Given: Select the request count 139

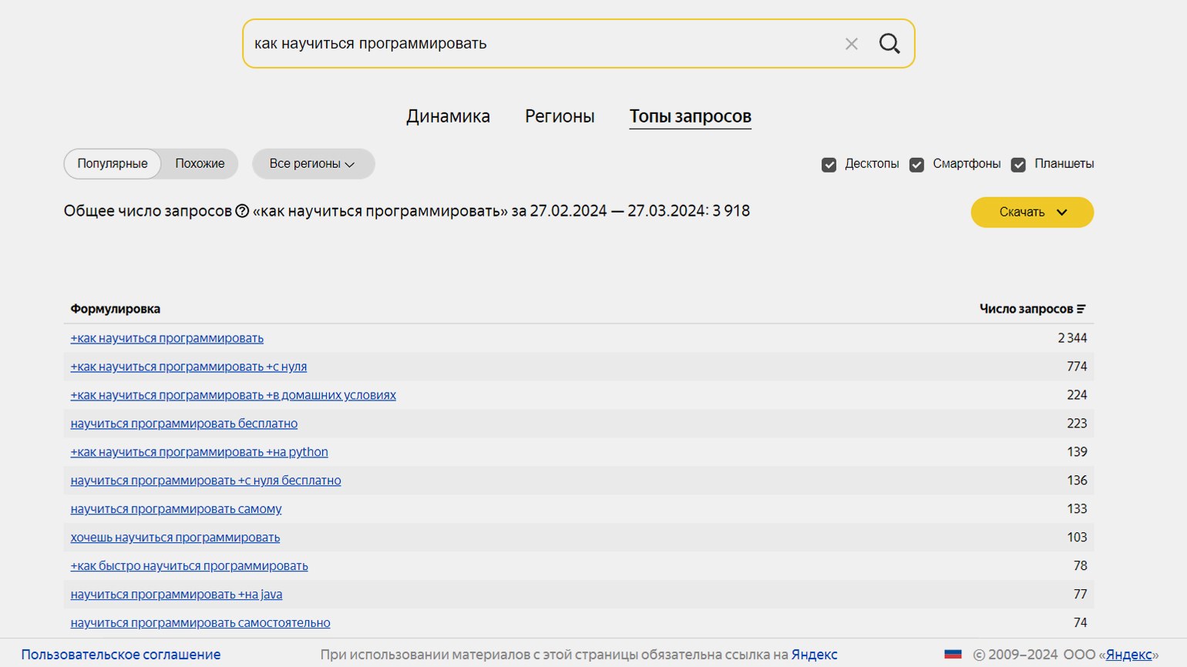Looking at the screenshot, I should 1078,452.
